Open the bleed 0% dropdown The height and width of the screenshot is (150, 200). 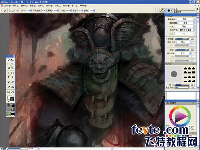click(x=83, y=11)
